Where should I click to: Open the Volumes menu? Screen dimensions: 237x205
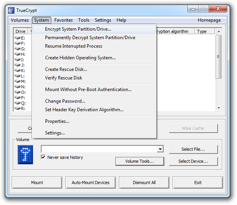coord(20,20)
